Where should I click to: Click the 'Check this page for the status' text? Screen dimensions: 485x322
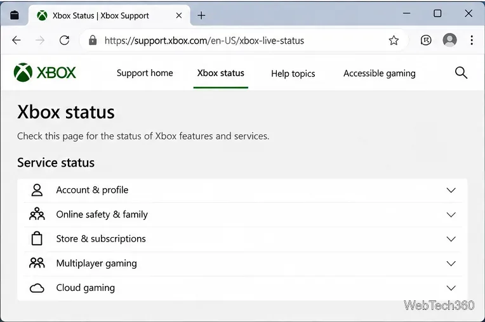click(x=143, y=136)
